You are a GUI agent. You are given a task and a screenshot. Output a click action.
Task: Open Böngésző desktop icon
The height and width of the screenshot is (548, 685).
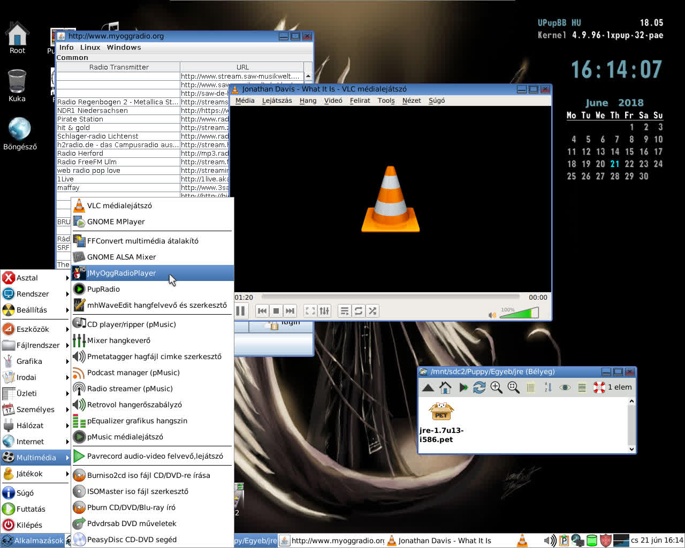coord(20,134)
